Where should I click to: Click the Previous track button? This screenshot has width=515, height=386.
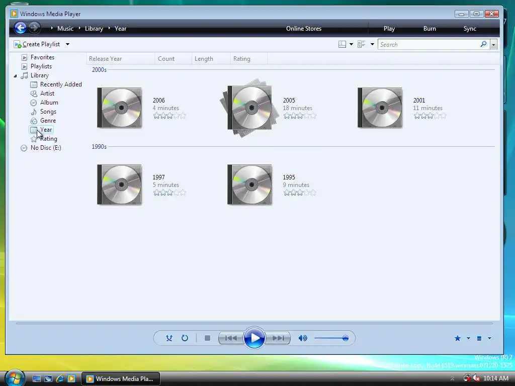click(231, 338)
